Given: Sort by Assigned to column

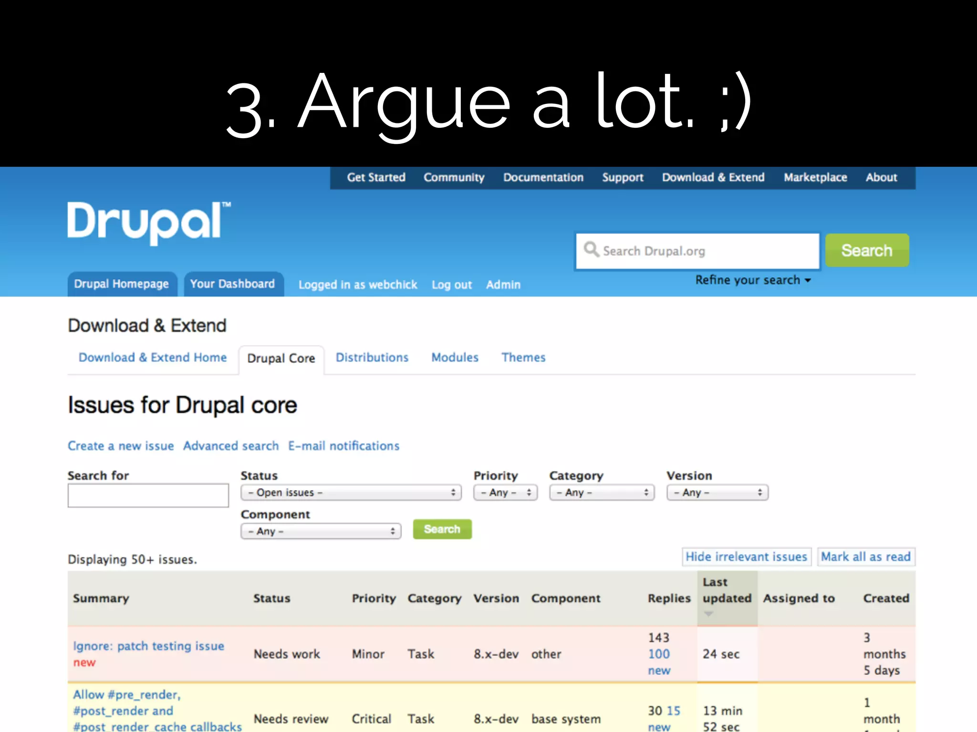Looking at the screenshot, I should coord(799,599).
